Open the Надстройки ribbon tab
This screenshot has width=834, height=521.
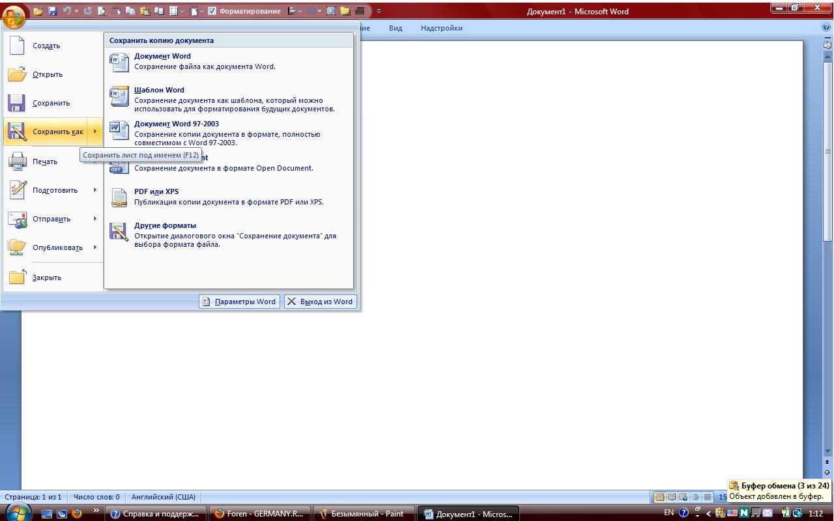pyautogui.click(x=442, y=28)
